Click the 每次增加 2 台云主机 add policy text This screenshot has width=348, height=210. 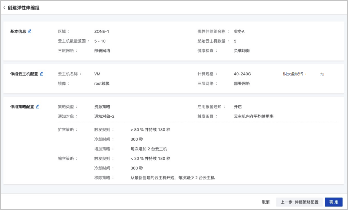(149, 149)
